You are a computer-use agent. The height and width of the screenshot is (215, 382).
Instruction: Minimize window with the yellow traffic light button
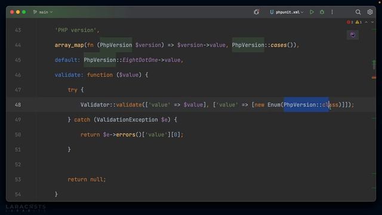click(x=18, y=12)
